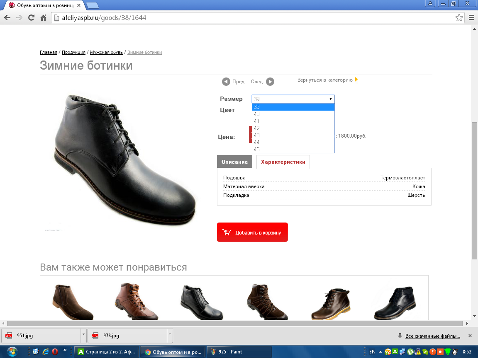Open the black cap-toe lace-up boot thumbnail
Image resolution: width=478 pixels, height=358 pixels.
[201, 302]
